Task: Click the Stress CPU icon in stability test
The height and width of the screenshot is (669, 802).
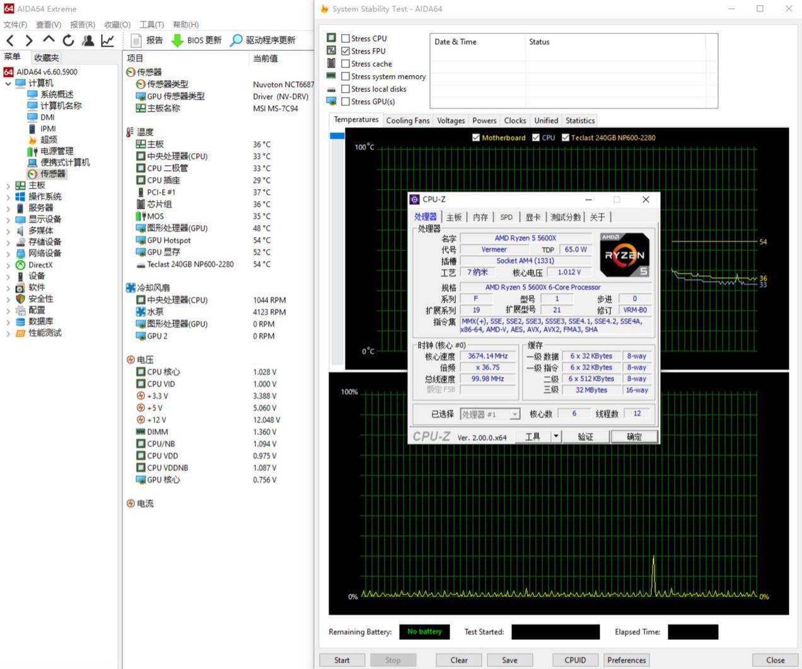Action: [332, 38]
